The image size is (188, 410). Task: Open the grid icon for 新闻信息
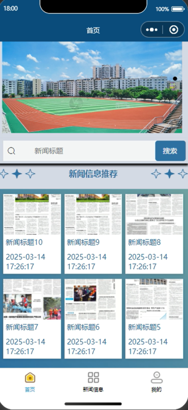[93, 378]
